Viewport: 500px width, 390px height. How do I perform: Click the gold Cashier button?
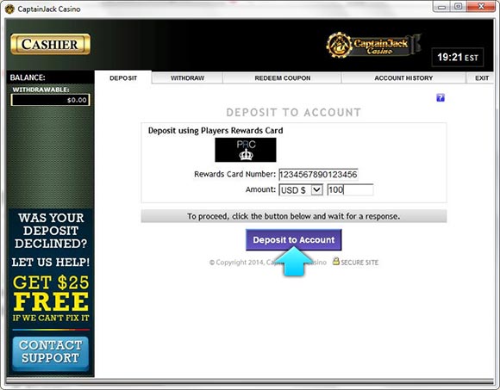50,44
